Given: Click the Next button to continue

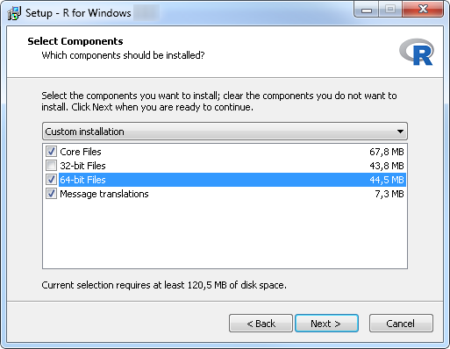Looking at the screenshot, I should click(326, 324).
